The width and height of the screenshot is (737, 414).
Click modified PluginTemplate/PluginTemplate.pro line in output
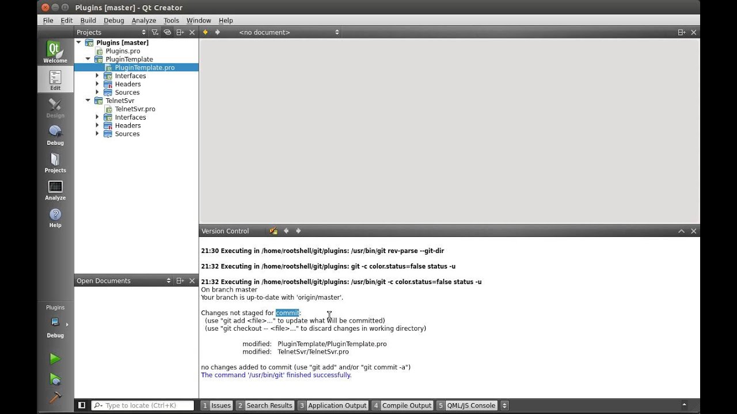[314, 344]
